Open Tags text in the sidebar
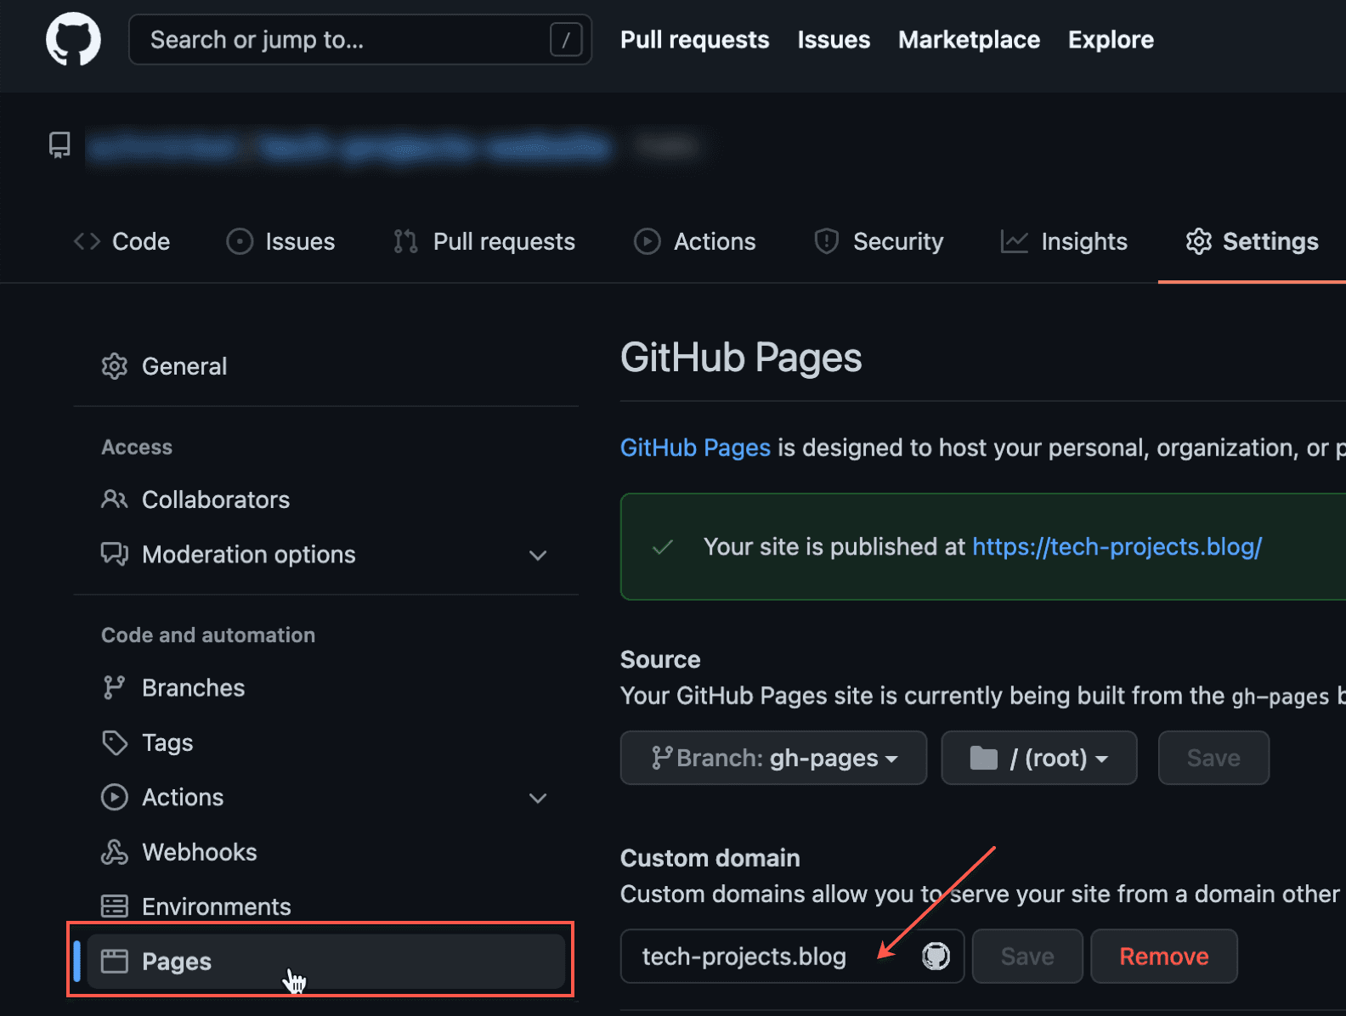 [167, 742]
